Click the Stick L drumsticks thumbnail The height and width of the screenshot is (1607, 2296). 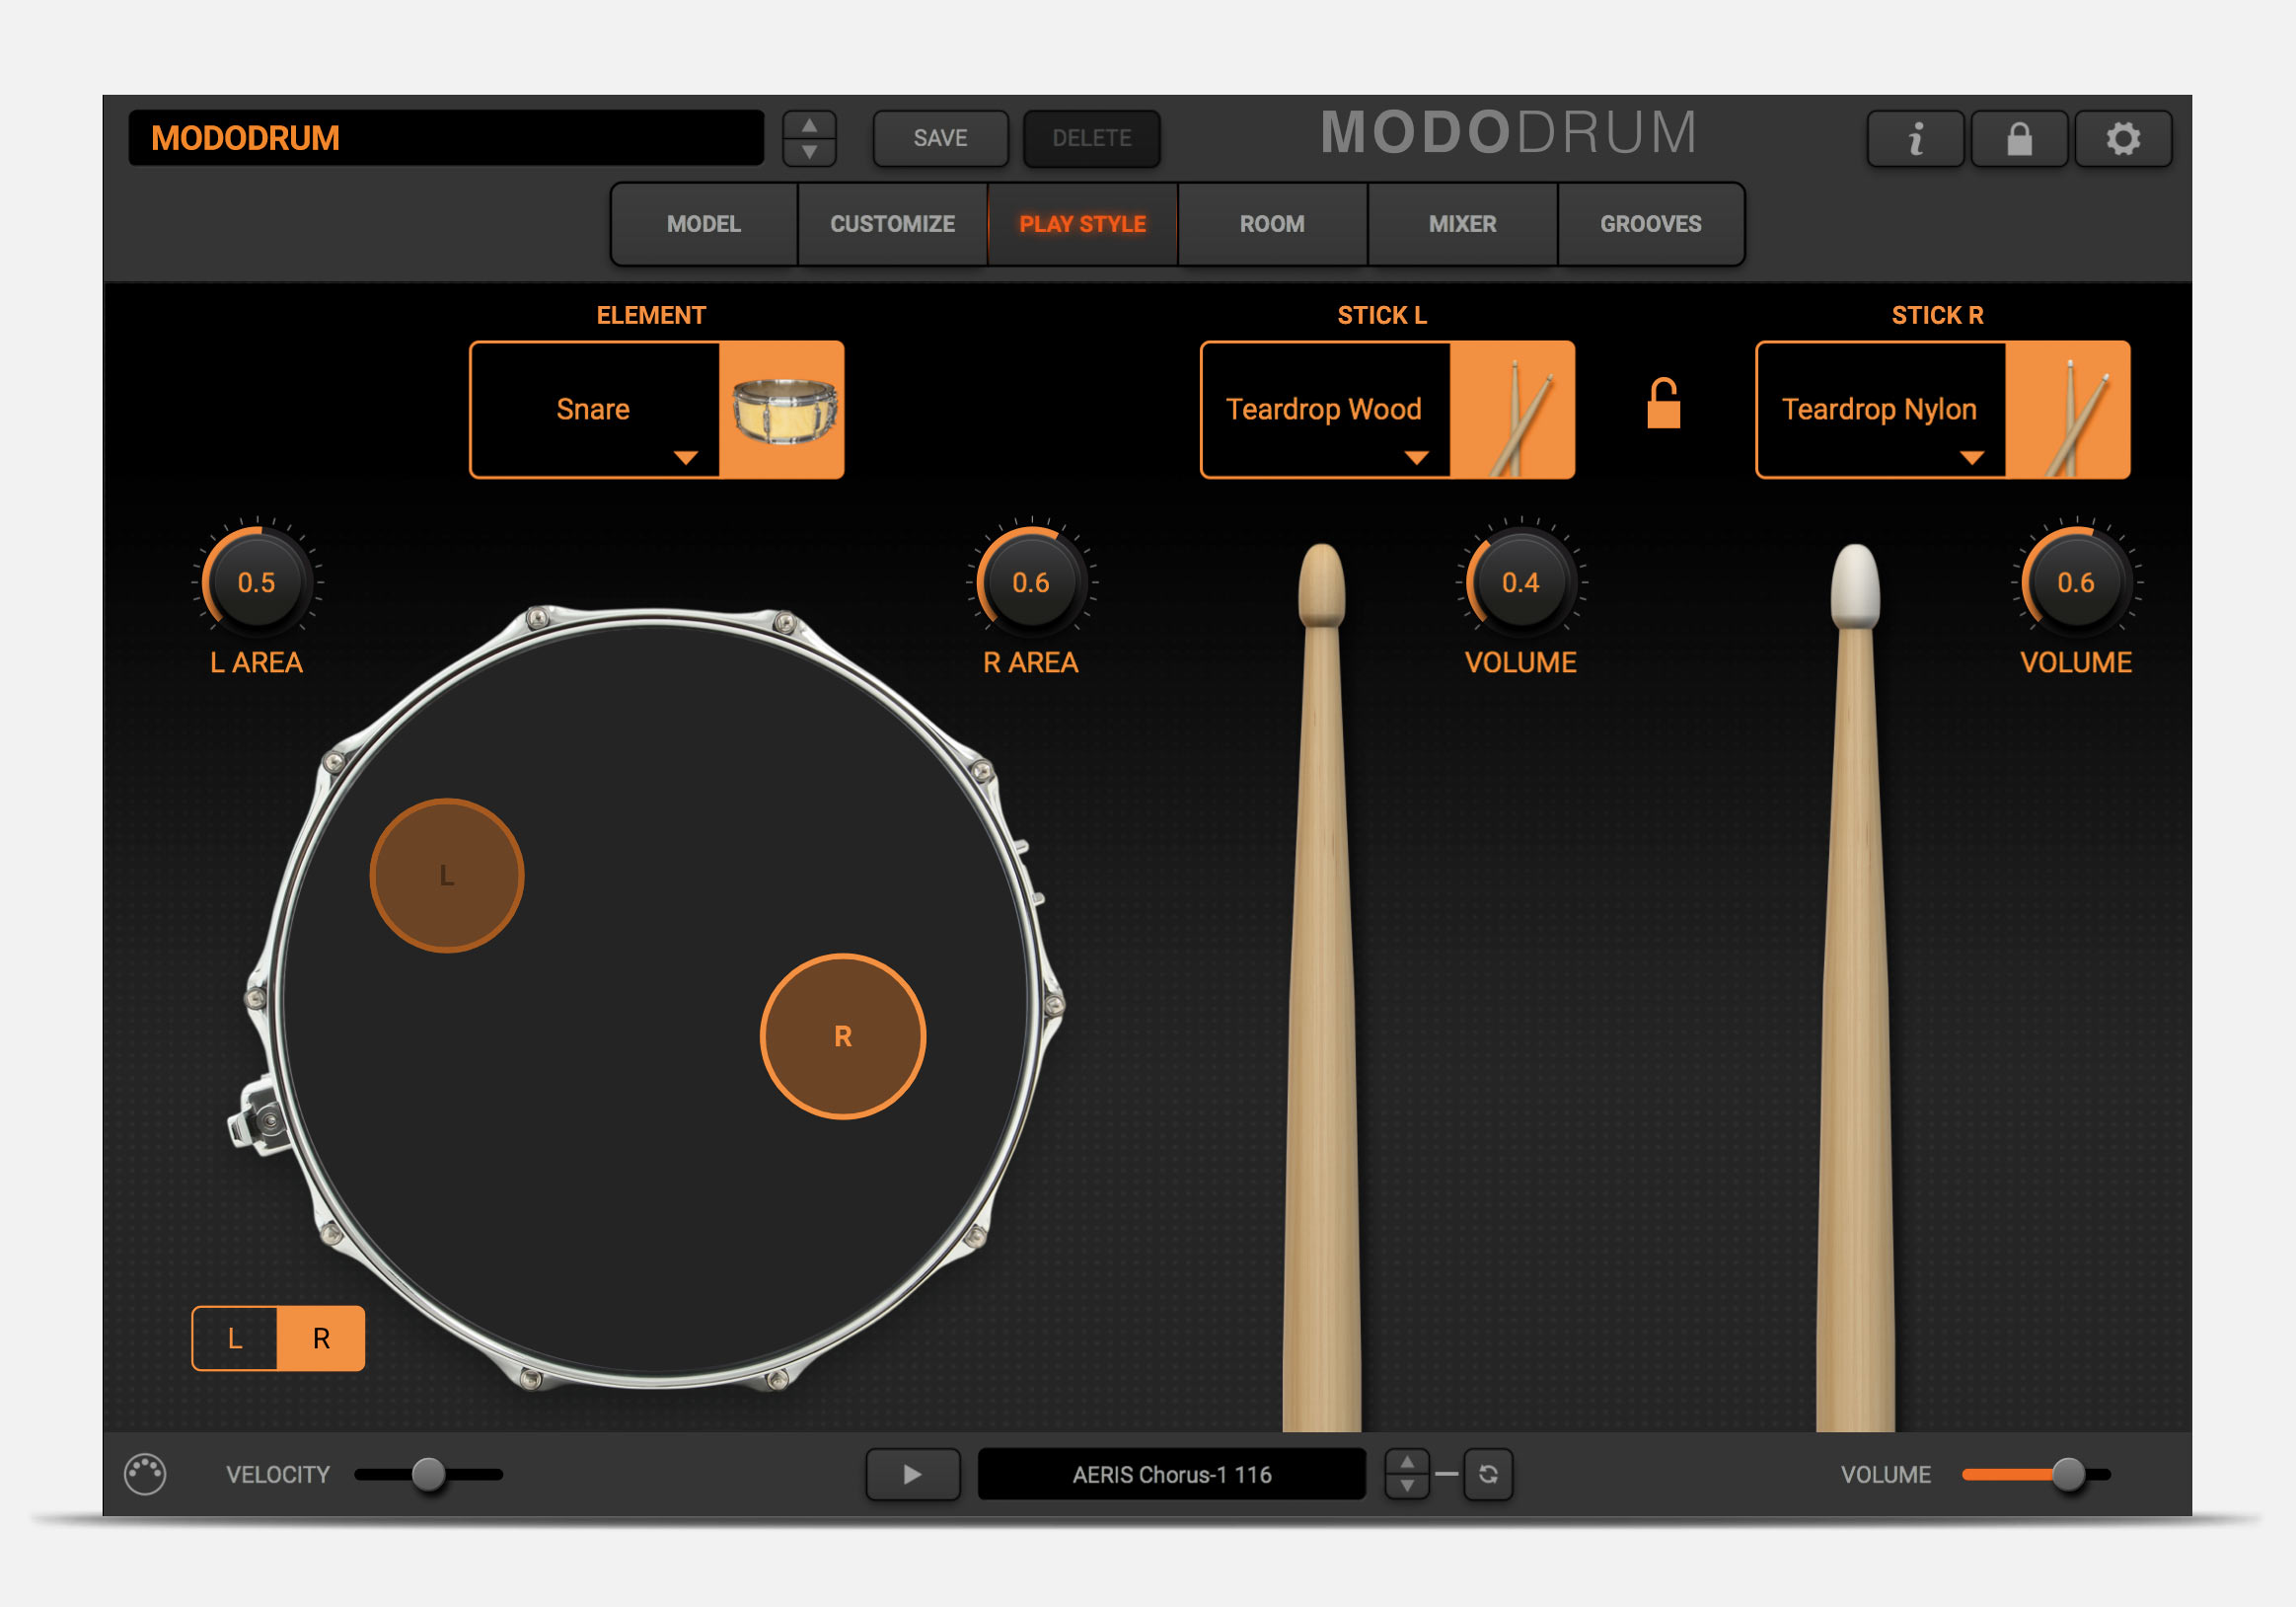1512,410
